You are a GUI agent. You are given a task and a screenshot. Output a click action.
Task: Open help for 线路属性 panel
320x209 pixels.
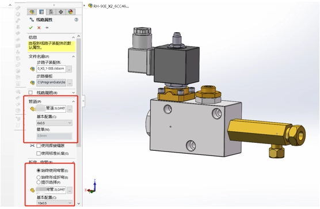pos(77,20)
